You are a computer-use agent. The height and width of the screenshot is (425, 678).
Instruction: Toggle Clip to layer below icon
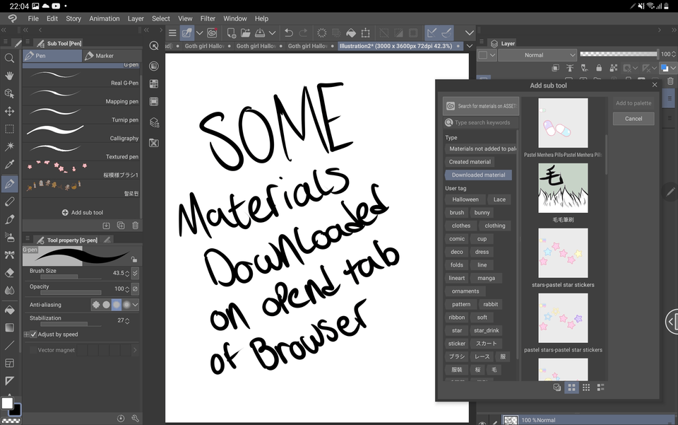[556, 68]
